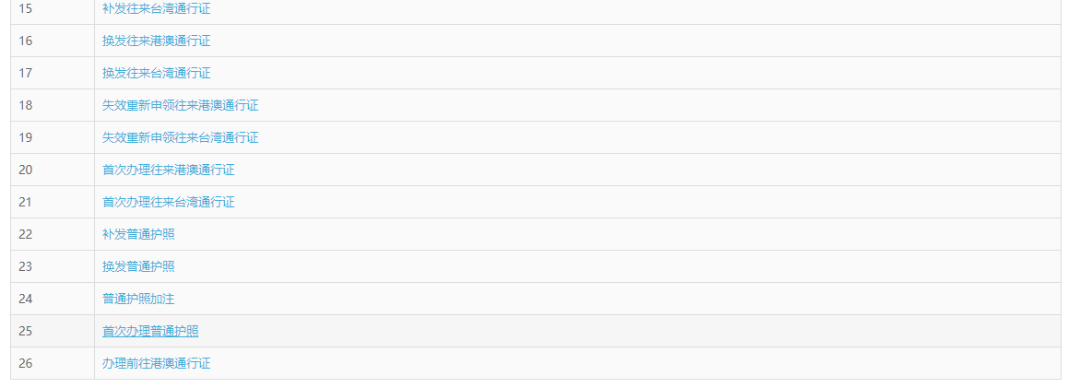Click row number 15 cell
Screen dimensions: 1068x388
(x=26, y=8)
